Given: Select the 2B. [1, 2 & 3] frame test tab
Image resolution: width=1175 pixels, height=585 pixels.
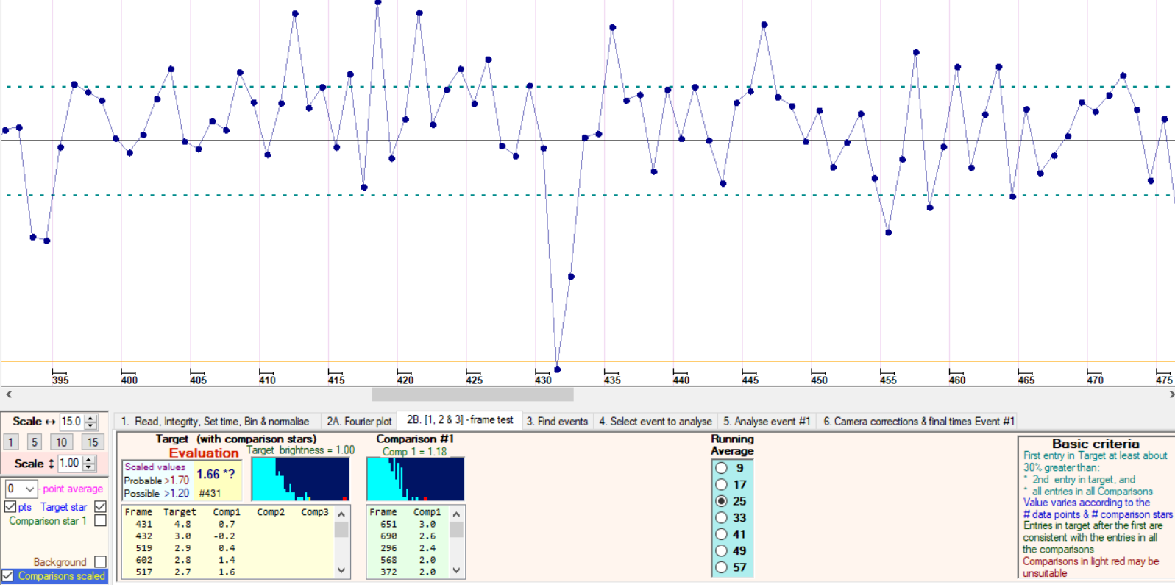Looking at the screenshot, I should [x=460, y=420].
